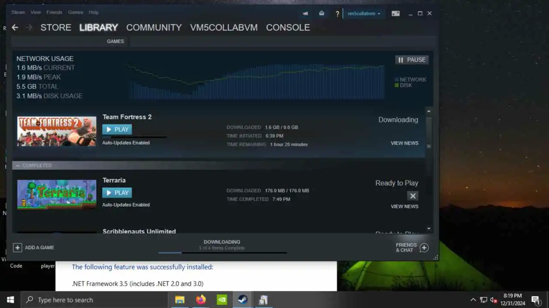Click 'Ready to Play' status for Terraria

pos(397,183)
